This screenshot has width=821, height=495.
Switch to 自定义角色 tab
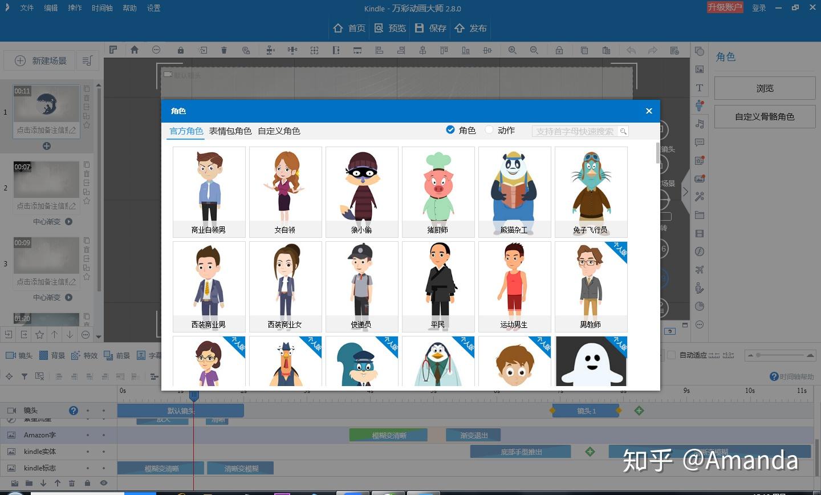point(279,131)
